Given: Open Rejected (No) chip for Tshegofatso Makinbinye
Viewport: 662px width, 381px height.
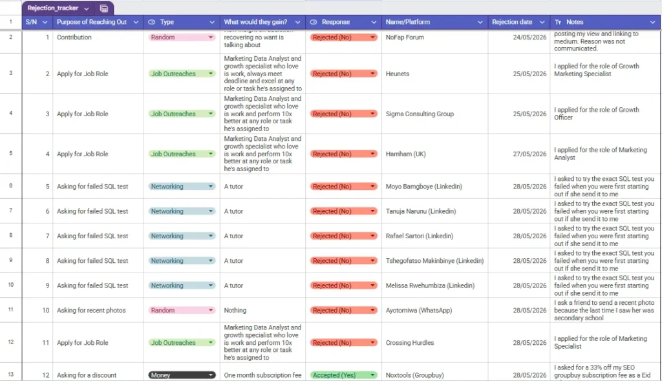Looking at the screenshot, I should coord(343,261).
